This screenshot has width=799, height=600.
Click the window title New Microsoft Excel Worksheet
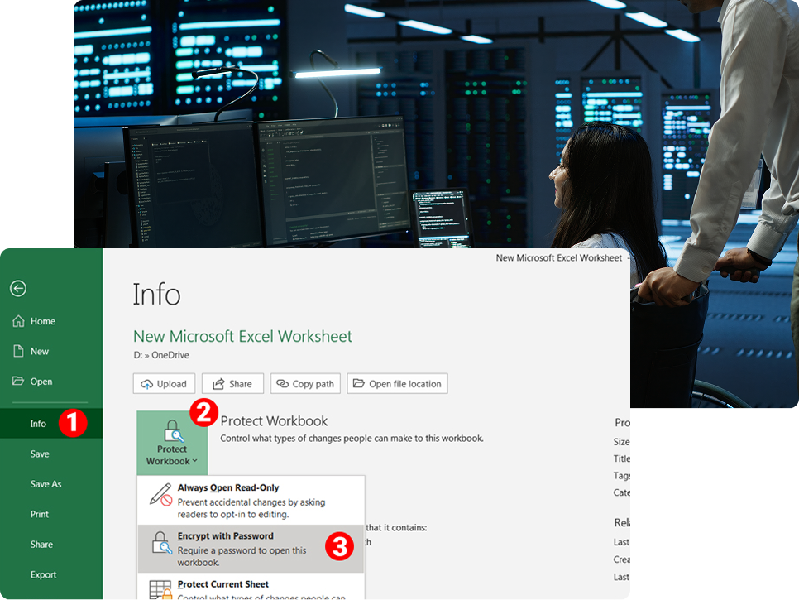click(559, 258)
